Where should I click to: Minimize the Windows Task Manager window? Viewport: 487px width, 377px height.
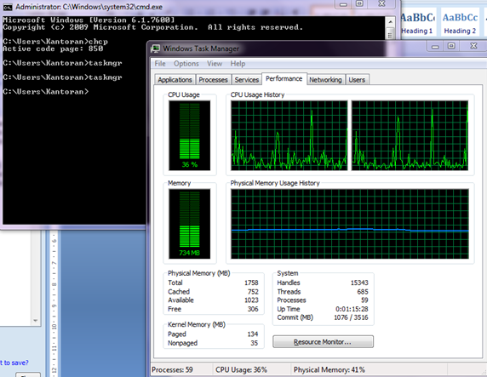point(435,47)
